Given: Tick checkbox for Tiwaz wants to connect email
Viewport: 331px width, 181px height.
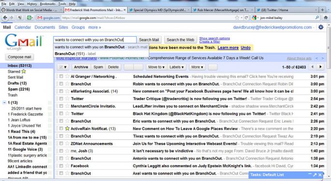Looking at the screenshot, I should pyautogui.click(x=61, y=136).
